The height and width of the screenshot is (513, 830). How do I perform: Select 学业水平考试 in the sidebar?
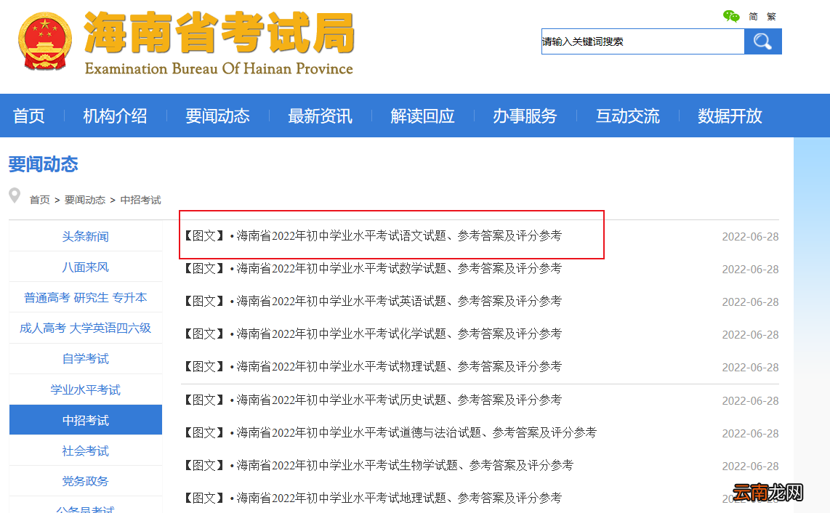pyautogui.click(x=86, y=390)
